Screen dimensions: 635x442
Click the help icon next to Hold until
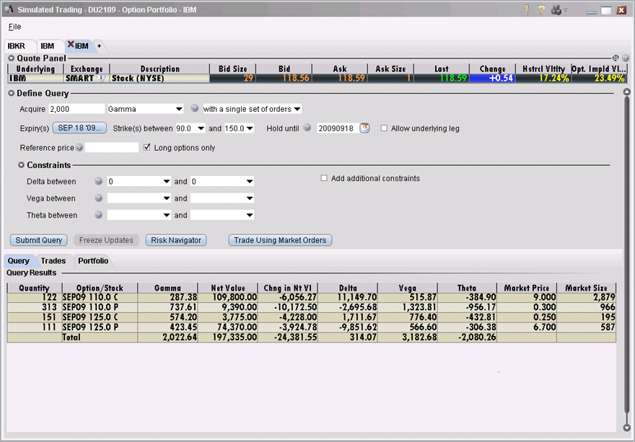(x=307, y=128)
